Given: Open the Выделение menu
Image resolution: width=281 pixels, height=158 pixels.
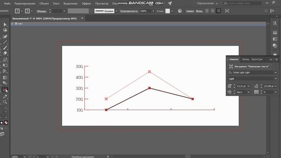Looking at the screenshot, I should [70, 4].
